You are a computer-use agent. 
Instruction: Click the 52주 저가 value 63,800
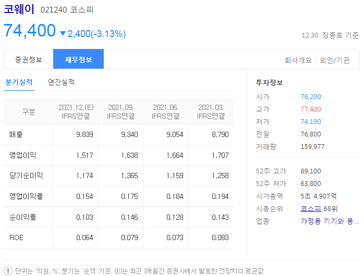311,184
